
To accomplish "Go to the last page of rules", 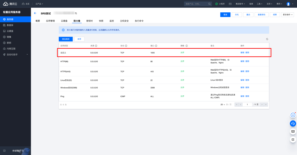I will point(266,104).
